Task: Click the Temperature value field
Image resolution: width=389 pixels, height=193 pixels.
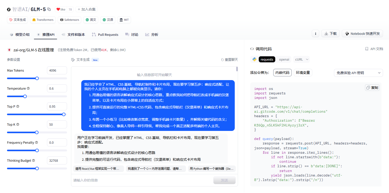Action: click(57, 88)
